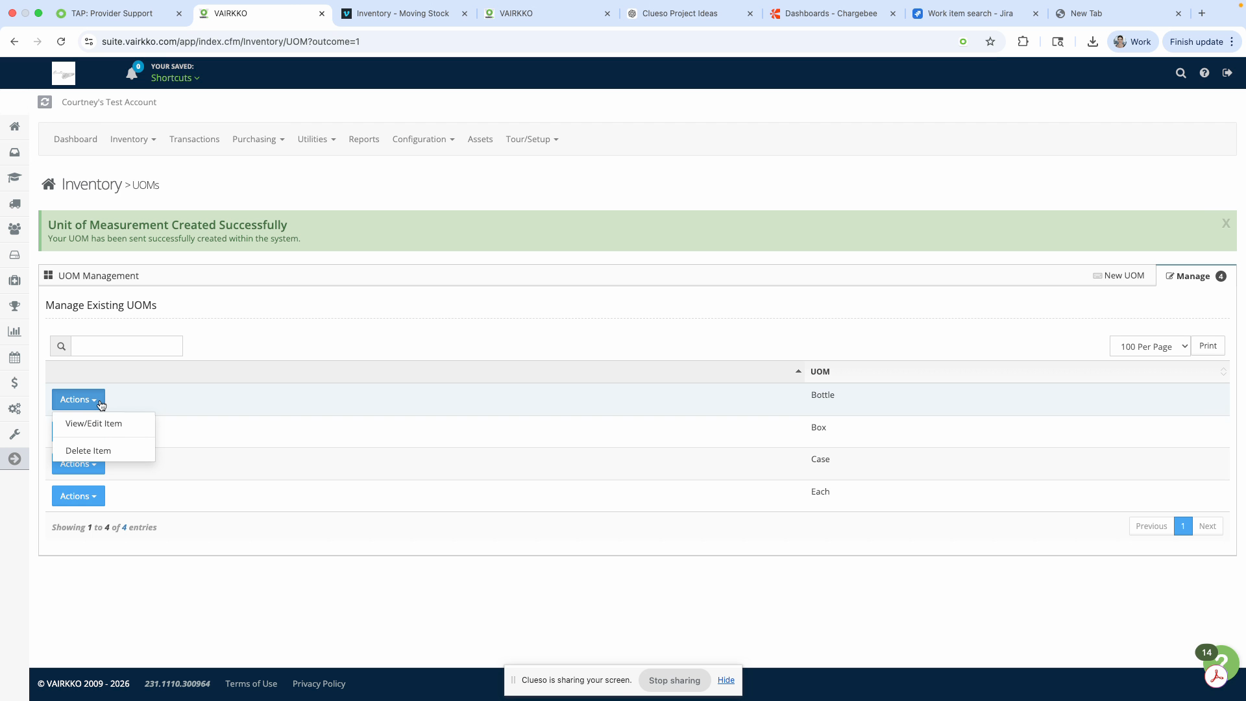Screen dimensions: 1246x701
Task: Open the graduation cap training icon
Action: pos(14,178)
